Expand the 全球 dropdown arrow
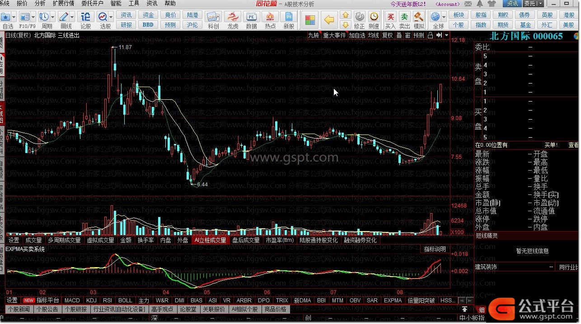Image resolution: width=581 pixels, height=324 pixels. pyautogui.click(x=444, y=17)
